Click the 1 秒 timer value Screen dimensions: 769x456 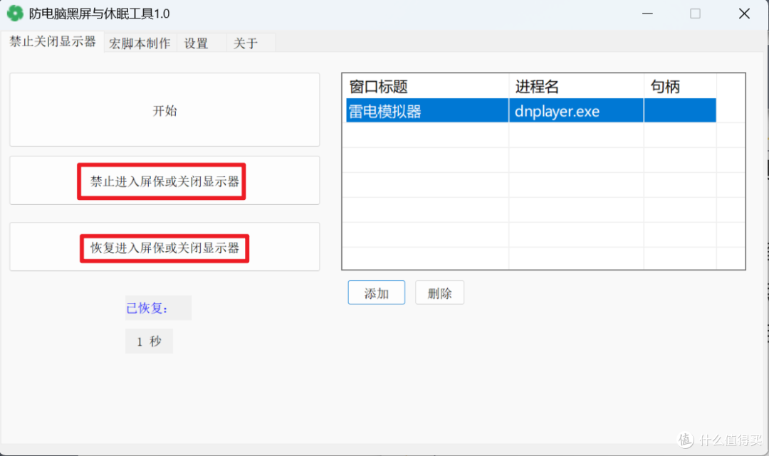pyautogui.click(x=149, y=341)
